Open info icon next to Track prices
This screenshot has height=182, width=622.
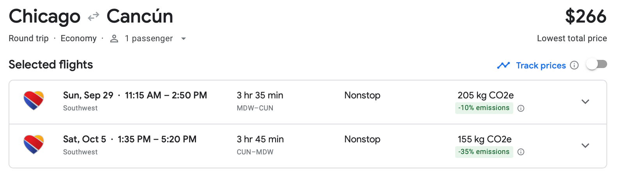tap(574, 65)
